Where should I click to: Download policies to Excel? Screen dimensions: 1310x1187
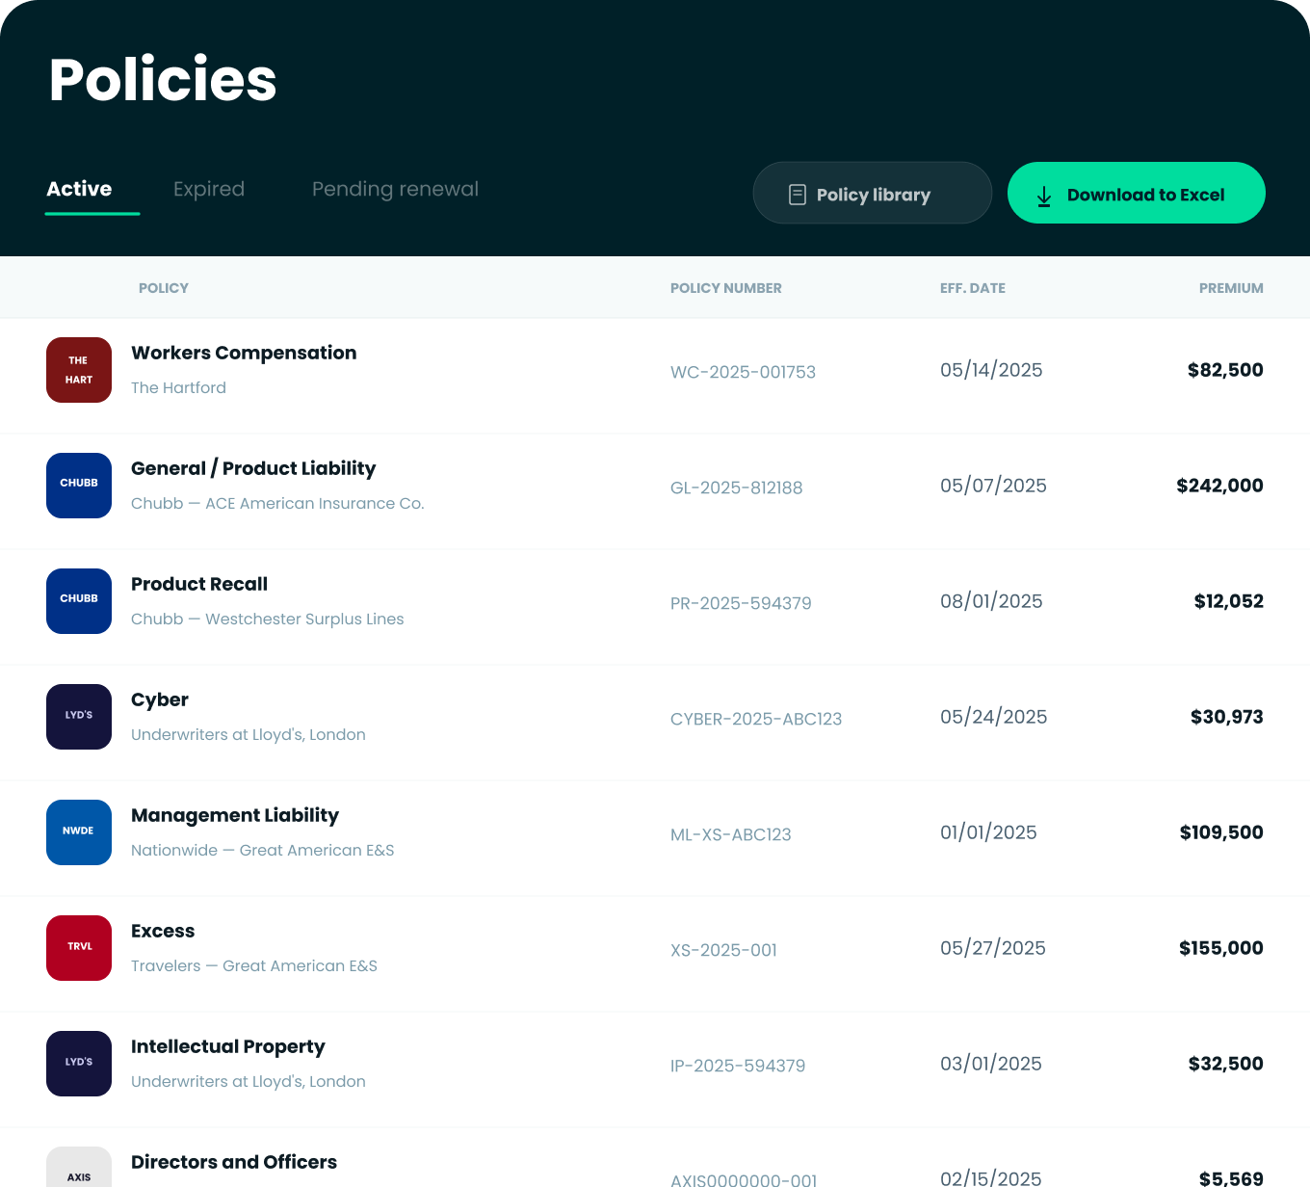click(x=1137, y=193)
